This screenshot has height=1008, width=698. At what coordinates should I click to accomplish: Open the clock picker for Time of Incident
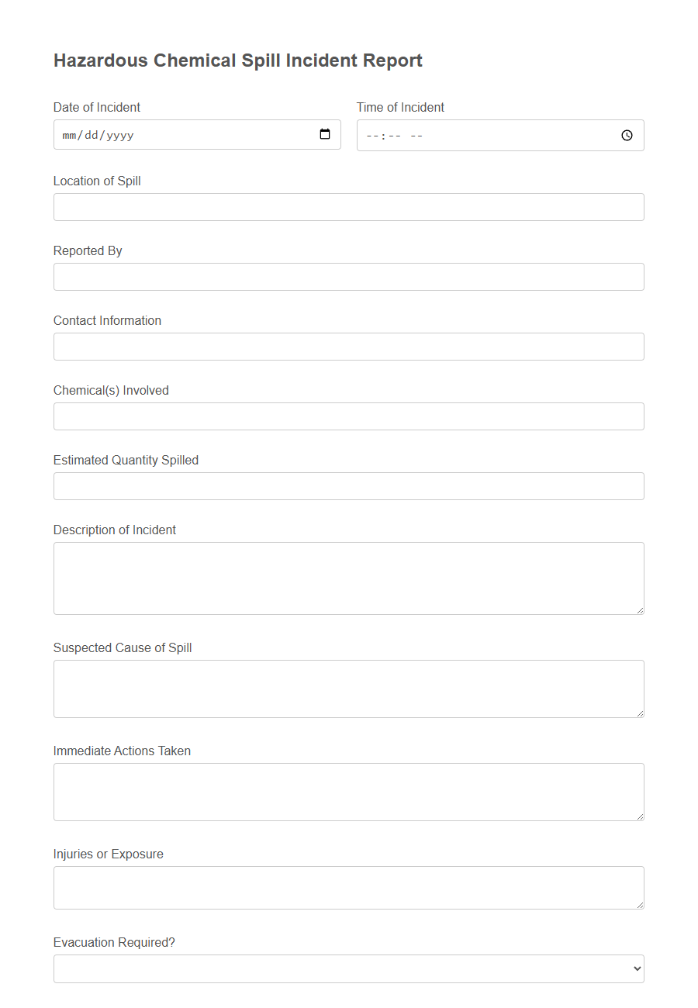point(627,135)
